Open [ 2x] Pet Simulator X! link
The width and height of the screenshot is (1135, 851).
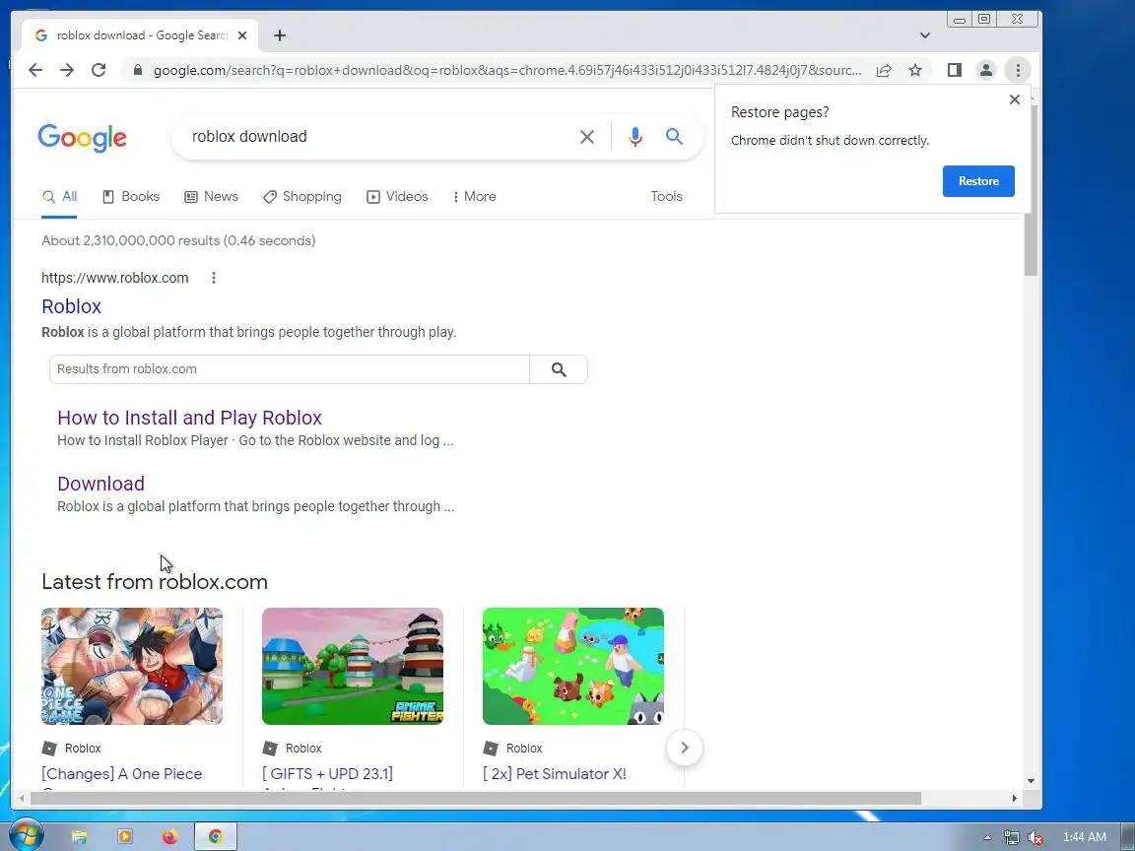pos(555,774)
